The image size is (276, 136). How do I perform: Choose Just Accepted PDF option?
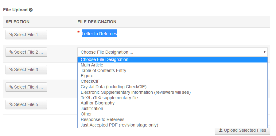click(x=119, y=125)
